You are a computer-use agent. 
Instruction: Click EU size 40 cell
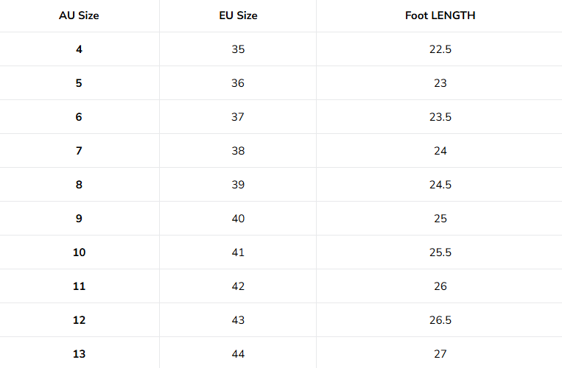[x=238, y=219]
